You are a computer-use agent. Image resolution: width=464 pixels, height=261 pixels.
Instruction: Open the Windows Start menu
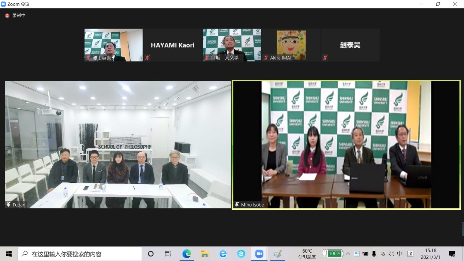click(x=9, y=254)
